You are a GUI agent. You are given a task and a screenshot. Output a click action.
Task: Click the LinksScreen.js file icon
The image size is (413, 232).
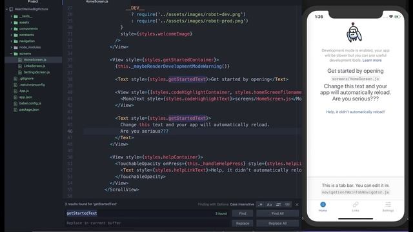click(20, 66)
